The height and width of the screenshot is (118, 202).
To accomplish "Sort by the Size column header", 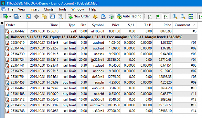I will 82,25.
